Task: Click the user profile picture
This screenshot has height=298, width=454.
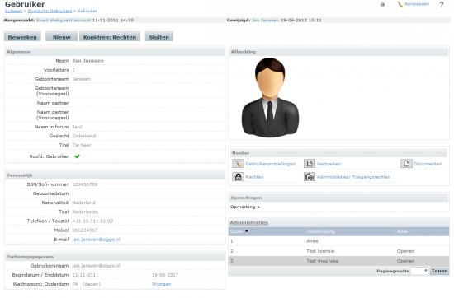Action: coord(270,97)
